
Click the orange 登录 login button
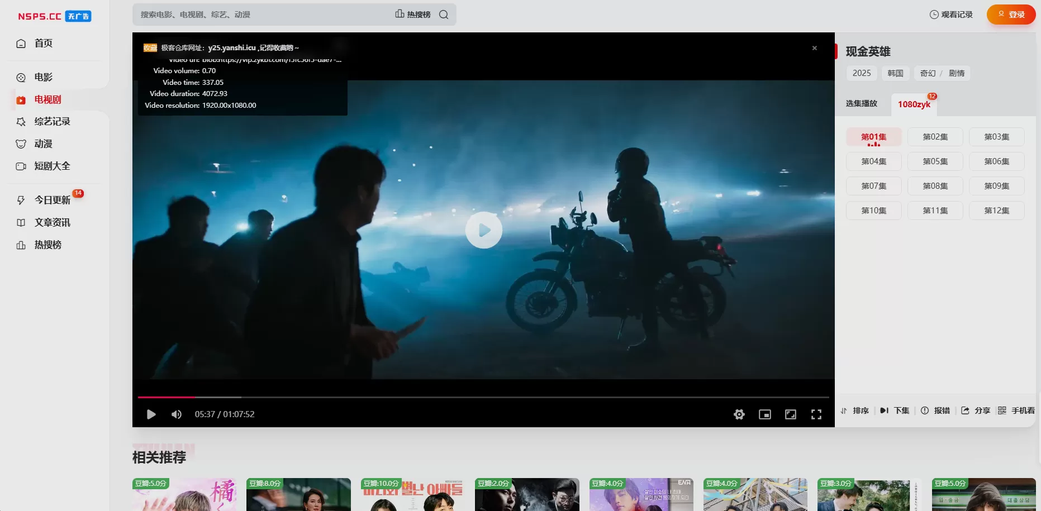pos(1011,15)
